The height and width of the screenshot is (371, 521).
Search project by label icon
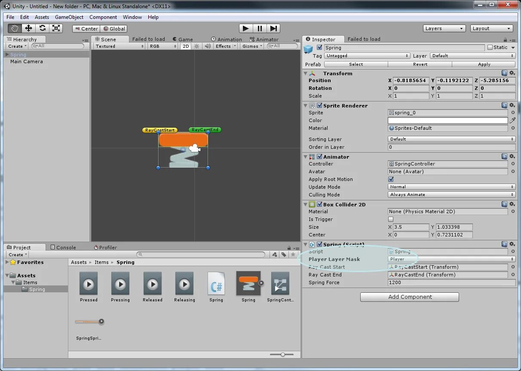coord(284,254)
